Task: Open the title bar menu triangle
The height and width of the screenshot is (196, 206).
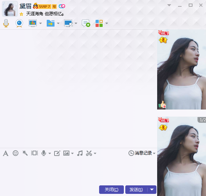Action: [x=169, y=5]
